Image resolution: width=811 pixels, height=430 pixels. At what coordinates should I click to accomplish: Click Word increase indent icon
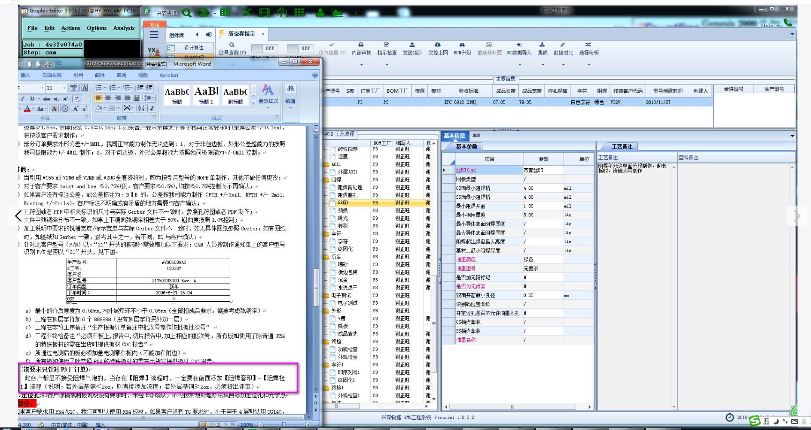point(149,88)
